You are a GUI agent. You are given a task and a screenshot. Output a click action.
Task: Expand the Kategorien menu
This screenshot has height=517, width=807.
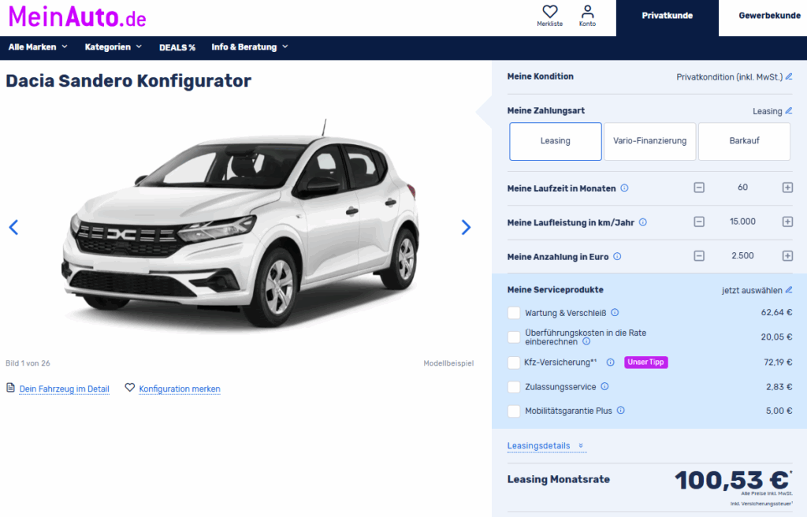pos(113,46)
